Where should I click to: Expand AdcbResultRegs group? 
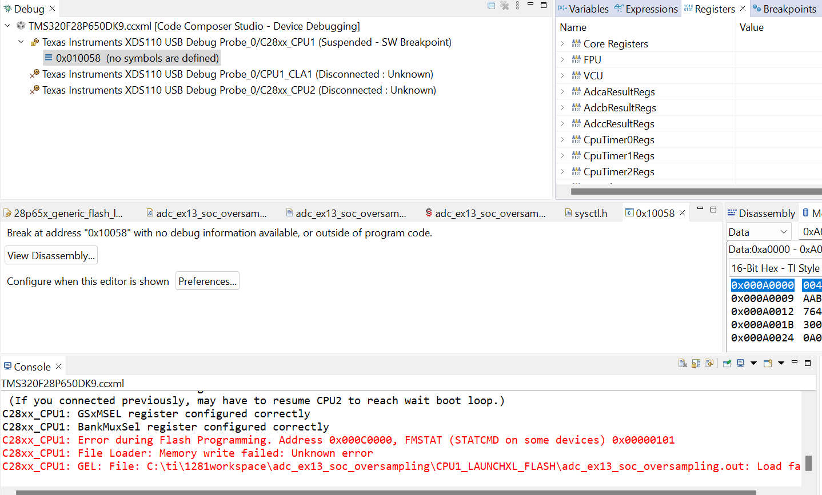(x=562, y=107)
